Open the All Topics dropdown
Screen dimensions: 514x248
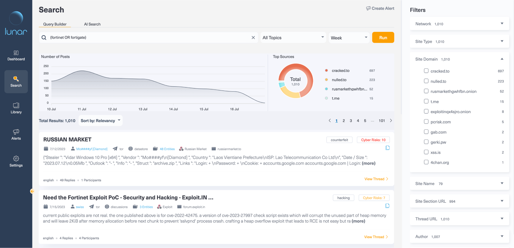point(293,38)
